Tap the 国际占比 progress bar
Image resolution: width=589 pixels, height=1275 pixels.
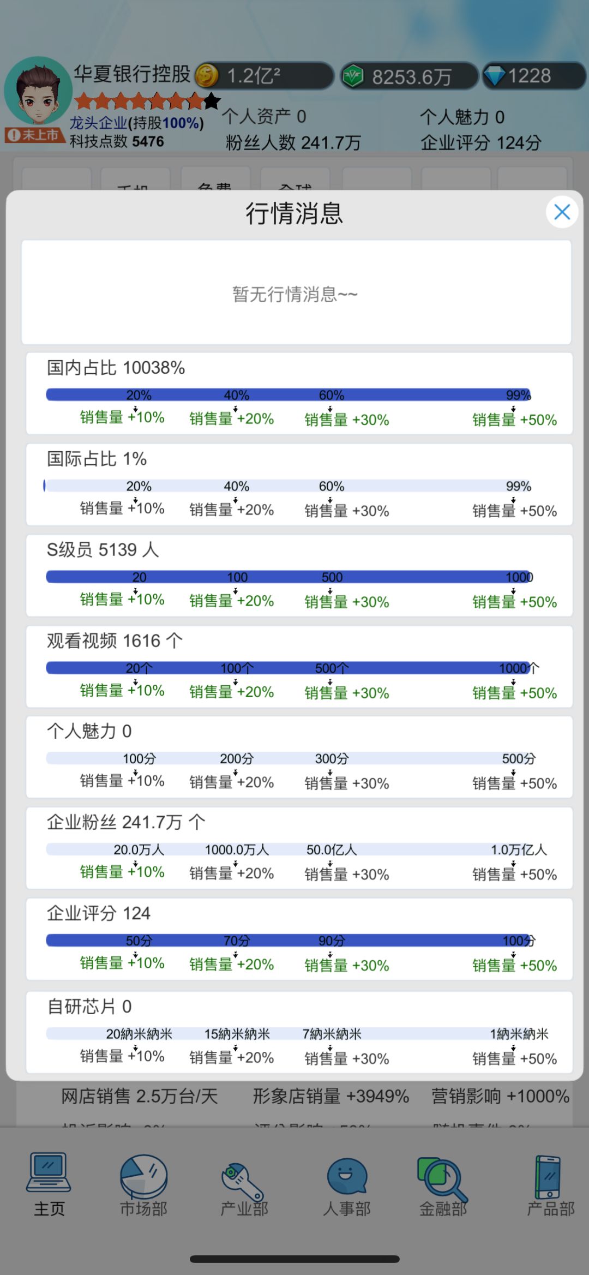coord(289,486)
